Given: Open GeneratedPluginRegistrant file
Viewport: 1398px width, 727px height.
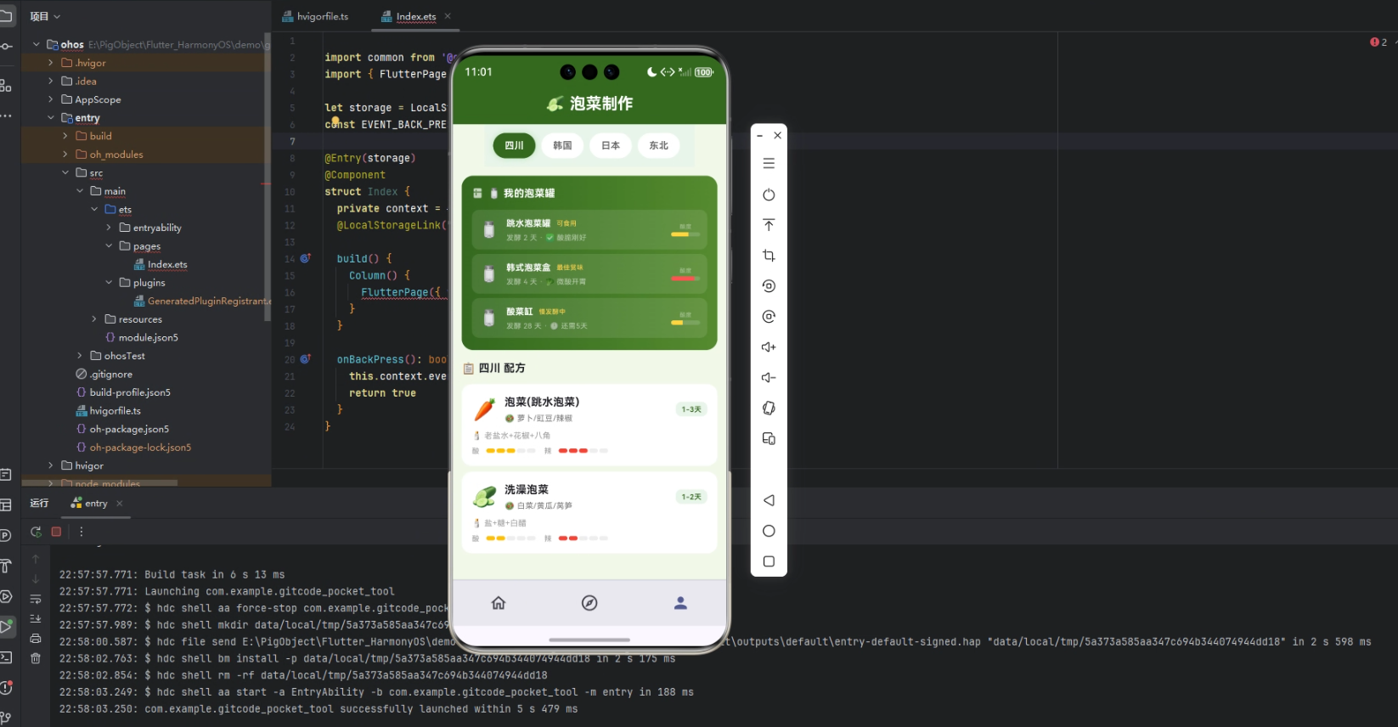Looking at the screenshot, I should (202, 302).
